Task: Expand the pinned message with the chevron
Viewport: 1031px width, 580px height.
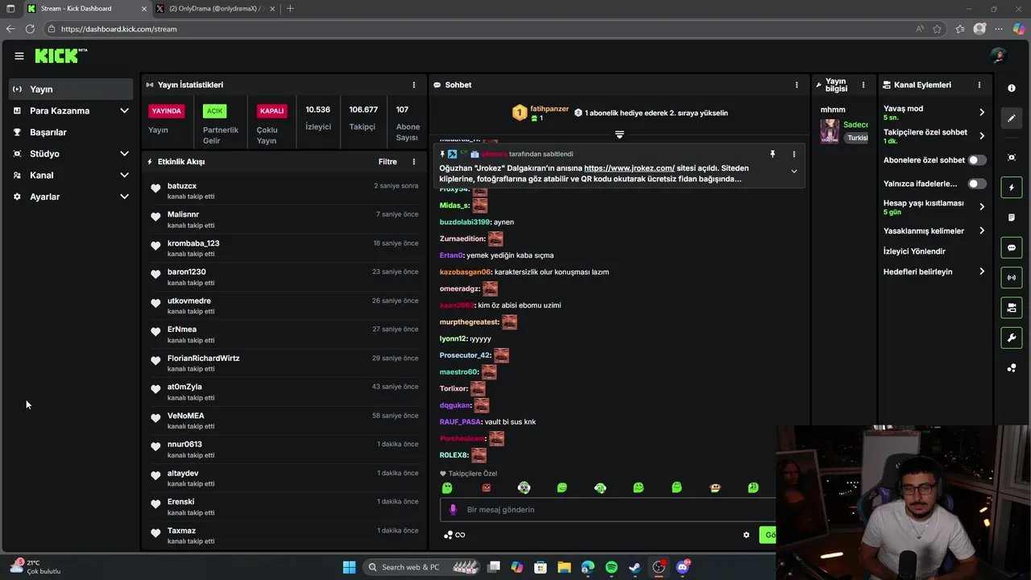Action: [x=793, y=171]
